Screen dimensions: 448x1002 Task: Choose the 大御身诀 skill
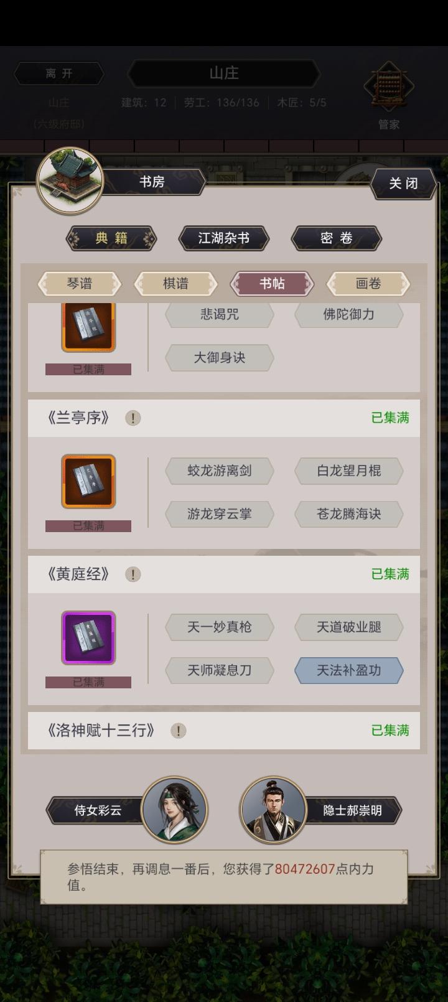click(220, 358)
